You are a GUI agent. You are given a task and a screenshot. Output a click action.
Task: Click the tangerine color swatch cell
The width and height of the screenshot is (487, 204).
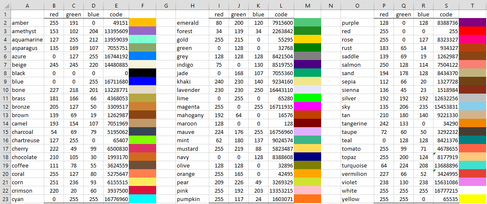473,123
